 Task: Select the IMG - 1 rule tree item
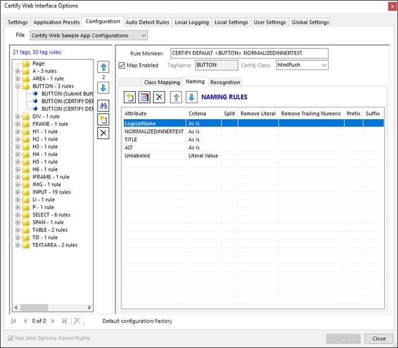tap(47, 185)
